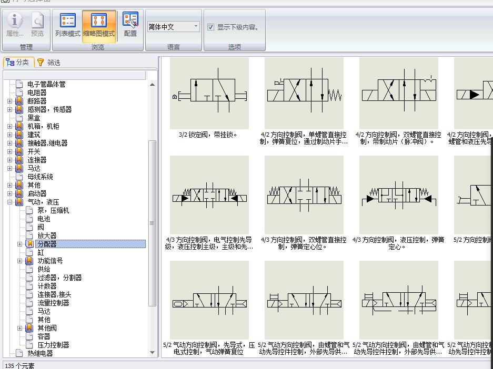Collapse the 气动，液压 tree node
This screenshot has height=369, width=493.
point(10,202)
